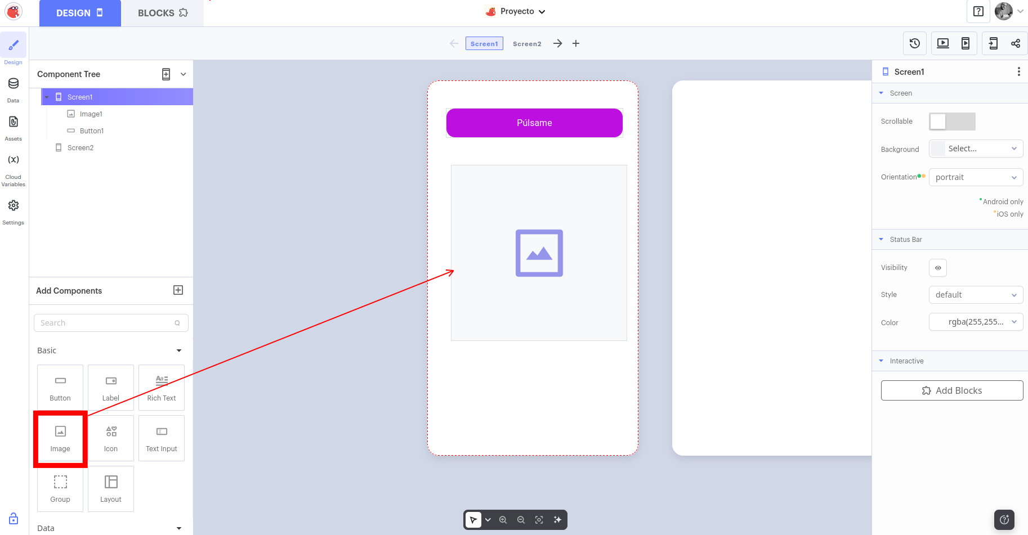Select the Icon component
The height and width of the screenshot is (535, 1028).
tap(111, 438)
